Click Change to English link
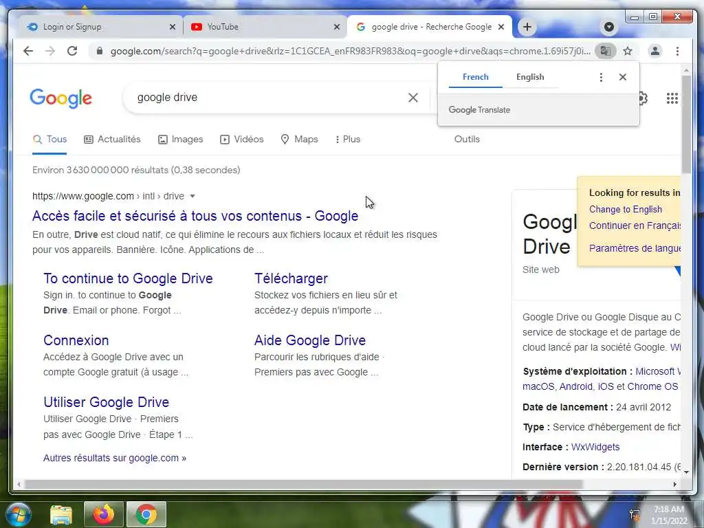Image resolution: width=704 pixels, height=528 pixels. 626,209
